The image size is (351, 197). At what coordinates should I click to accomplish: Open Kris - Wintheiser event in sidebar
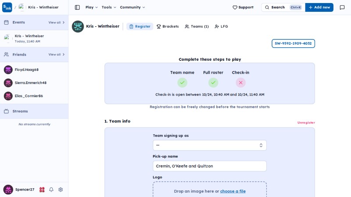34,39
